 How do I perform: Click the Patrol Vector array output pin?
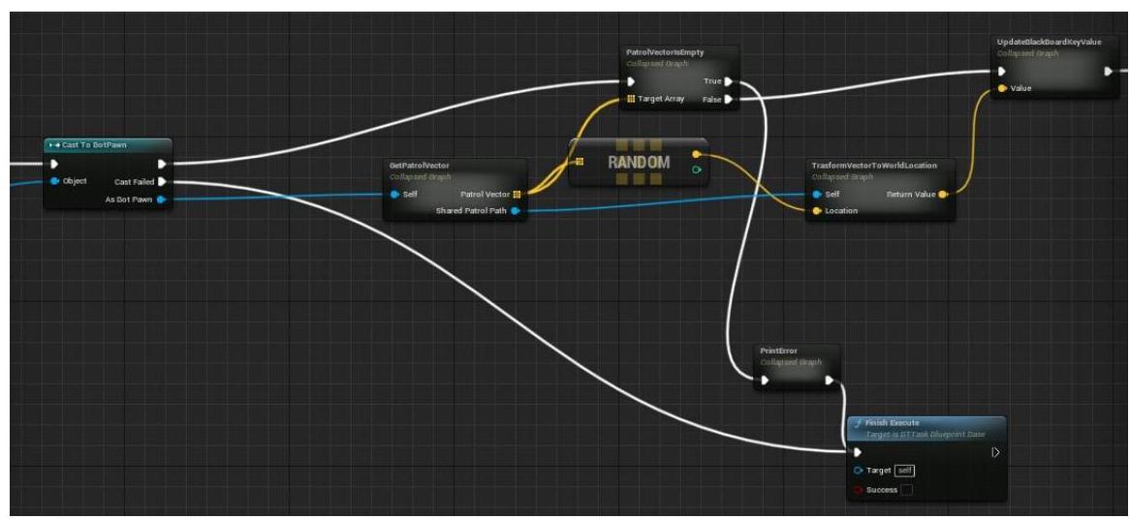coord(518,195)
